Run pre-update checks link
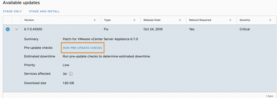The width and height of the screenshot is (277, 98). [x=83, y=48]
